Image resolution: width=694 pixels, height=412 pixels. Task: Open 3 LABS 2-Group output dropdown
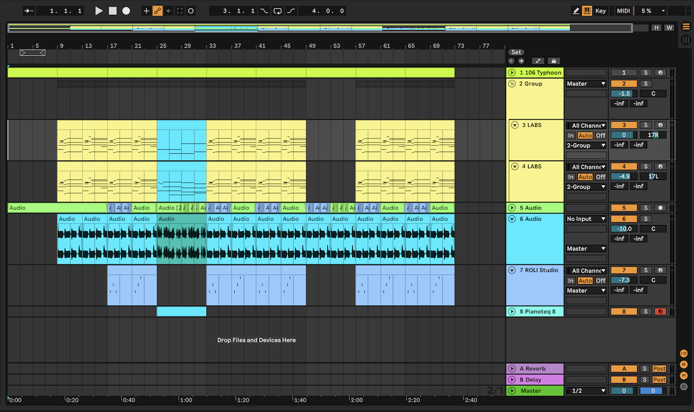click(x=586, y=146)
